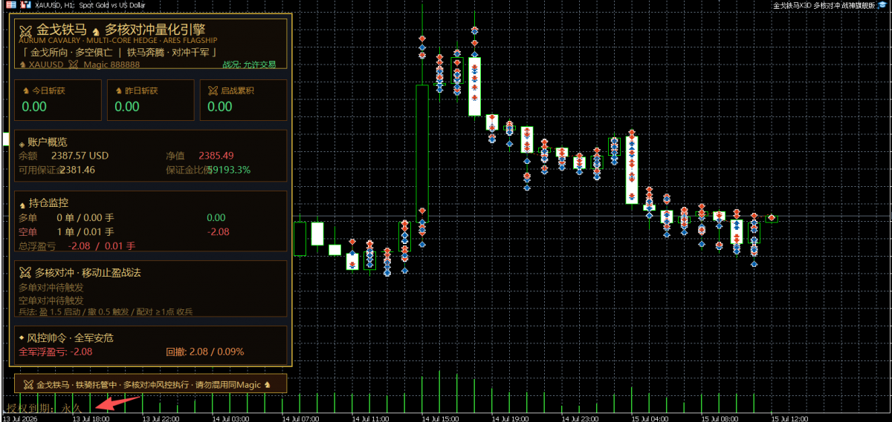Click the swords icon next to 多核对冲·移动止盈战法
Image resolution: width=892 pixels, height=422 pixels.
25,272
